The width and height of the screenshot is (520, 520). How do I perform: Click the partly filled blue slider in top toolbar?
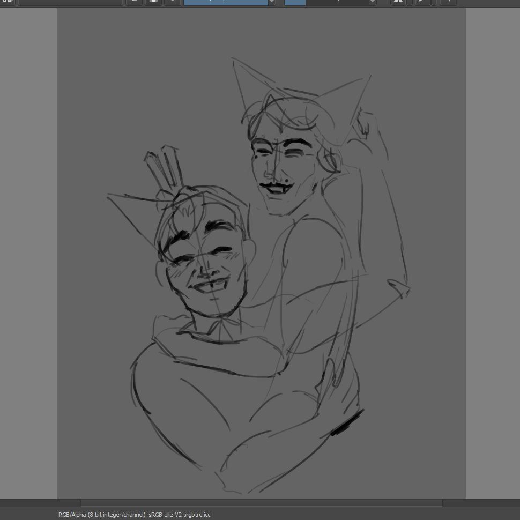point(327,2)
